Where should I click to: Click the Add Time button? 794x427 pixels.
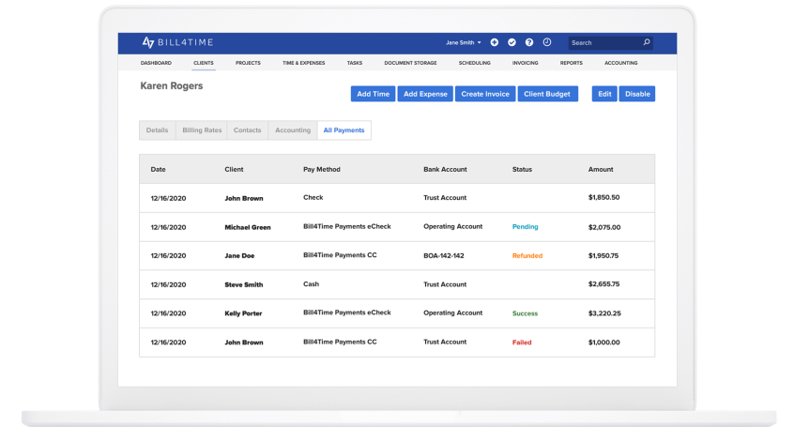pos(373,94)
